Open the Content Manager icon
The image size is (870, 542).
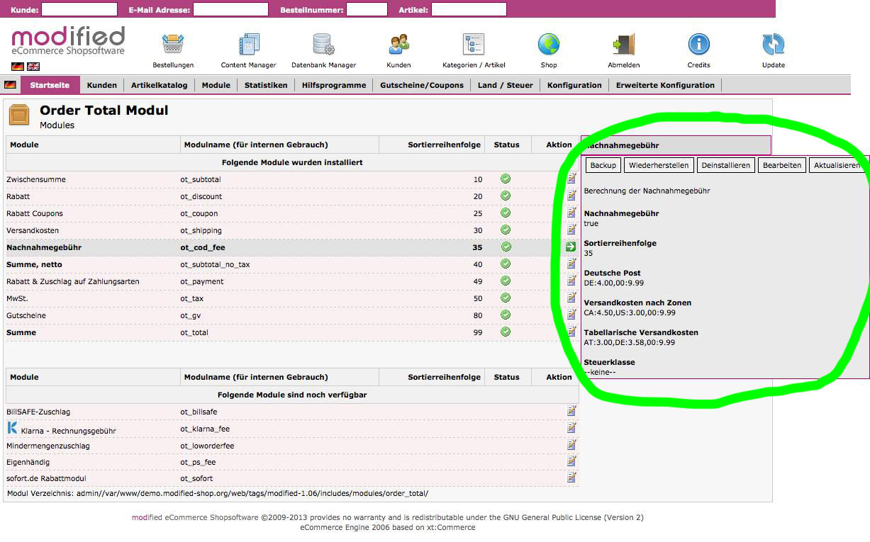(x=249, y=45)
